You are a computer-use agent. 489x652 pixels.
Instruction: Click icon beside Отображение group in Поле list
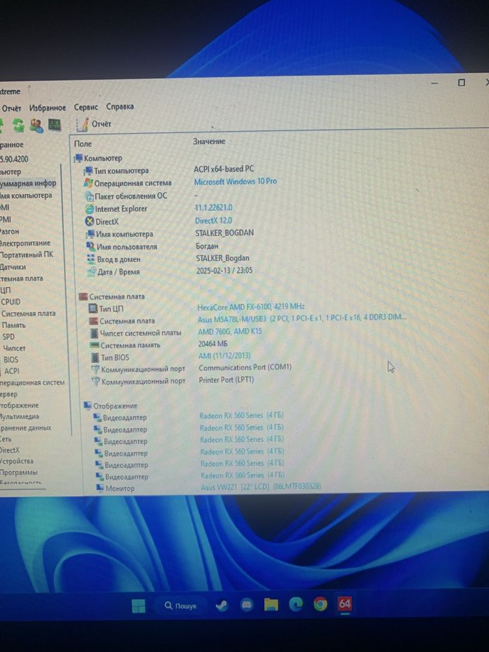(87, 406)
